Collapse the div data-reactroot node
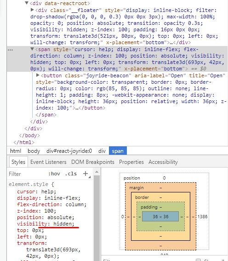The image size is (228, 261). [x=27, y=3]
